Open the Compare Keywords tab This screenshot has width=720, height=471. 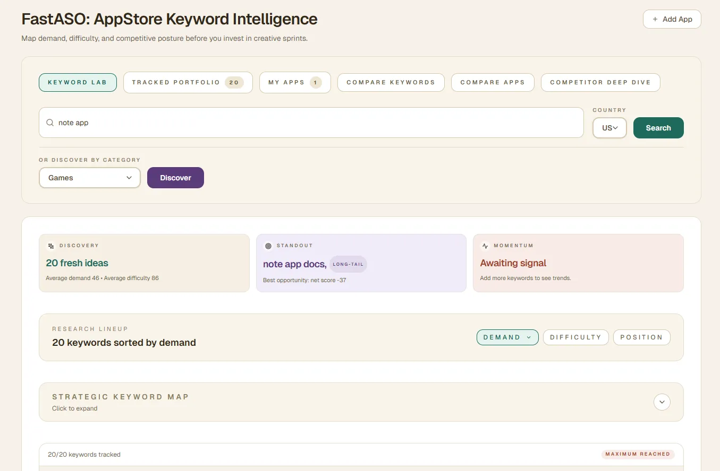point(391,82)
